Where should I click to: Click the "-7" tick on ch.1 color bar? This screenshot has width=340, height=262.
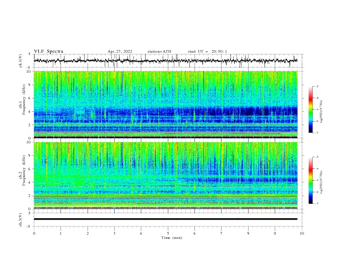(317, 133)
